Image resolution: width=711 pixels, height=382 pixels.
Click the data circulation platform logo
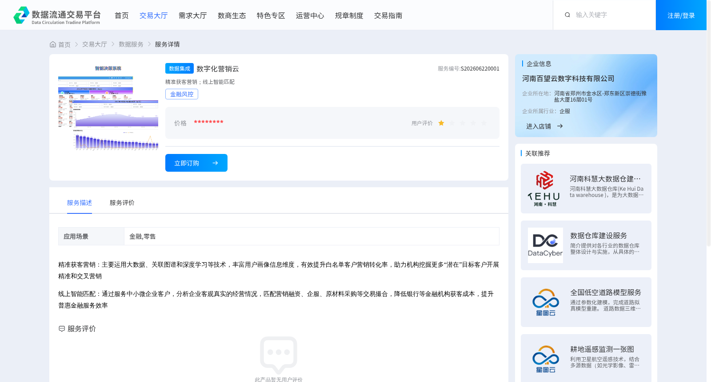tap(57, 16)
